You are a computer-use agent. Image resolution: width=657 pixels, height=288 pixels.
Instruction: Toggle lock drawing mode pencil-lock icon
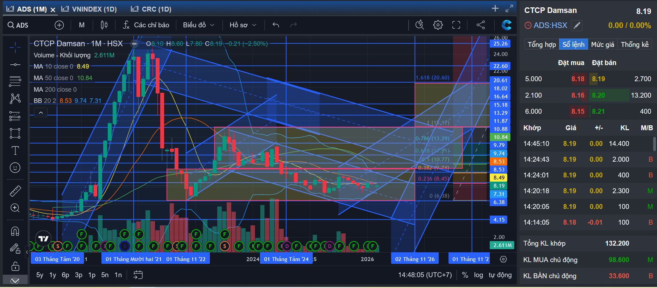click(15, 249)
